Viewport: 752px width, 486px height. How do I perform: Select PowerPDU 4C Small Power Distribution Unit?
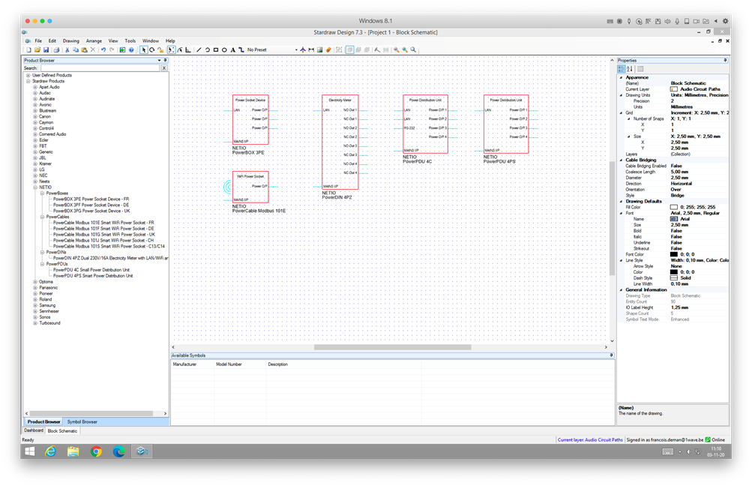click(91, 270)
